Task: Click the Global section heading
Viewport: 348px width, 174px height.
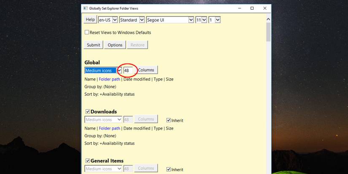Action: coord(92,62)
